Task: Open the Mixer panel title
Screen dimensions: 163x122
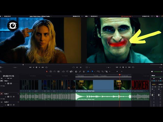Action: 153,75
